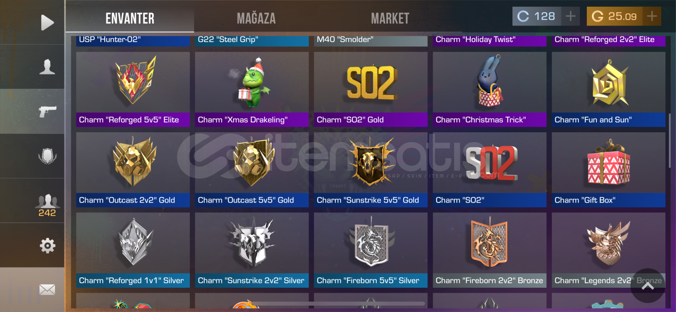Viewport: 676px width, 312px height.
Task: Click the silver coin balance 128
Action: pos(537,16)
